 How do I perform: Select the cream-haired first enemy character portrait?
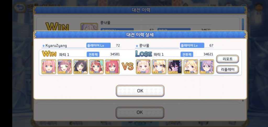[143, 67]
